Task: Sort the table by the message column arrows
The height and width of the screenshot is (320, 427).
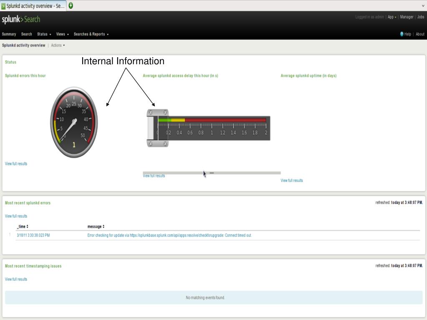Action: [x=104, y=227]
